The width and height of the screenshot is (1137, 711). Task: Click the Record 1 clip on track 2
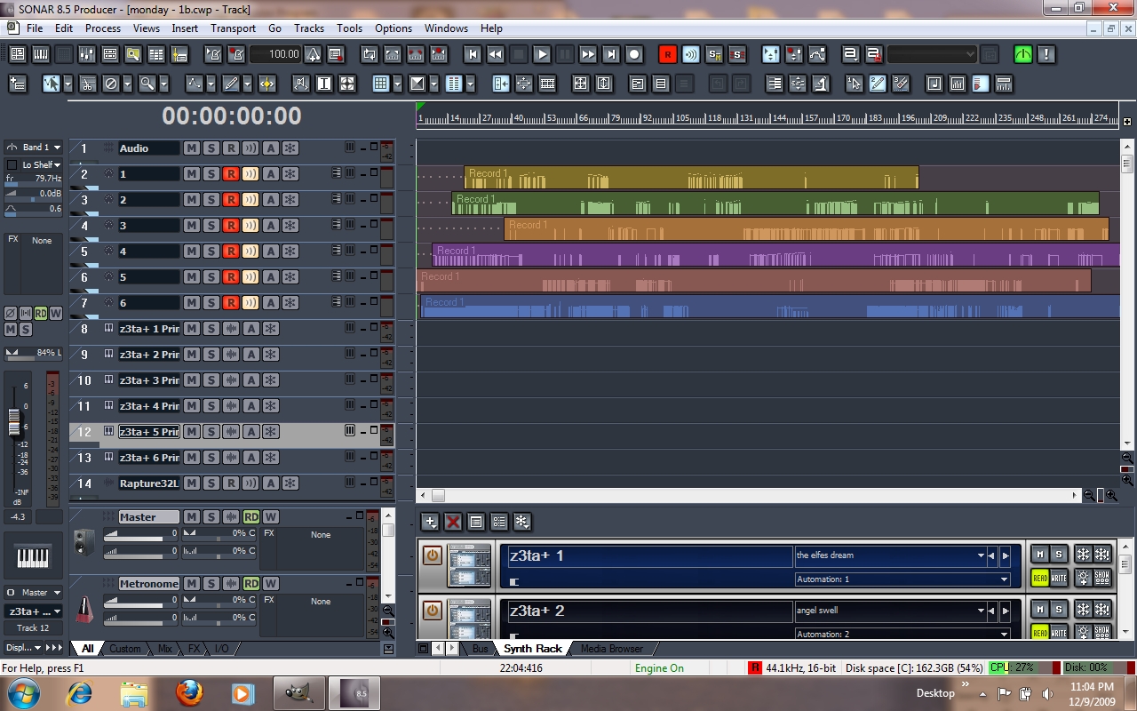[x=691, y=178]
